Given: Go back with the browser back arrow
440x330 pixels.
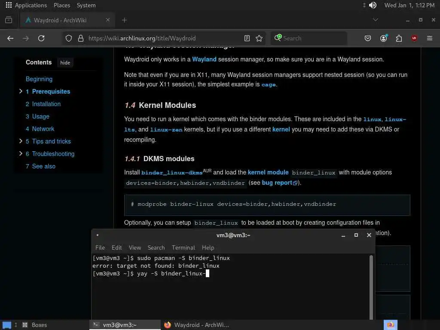Looking at the screenshot, I should pos(10,38).
